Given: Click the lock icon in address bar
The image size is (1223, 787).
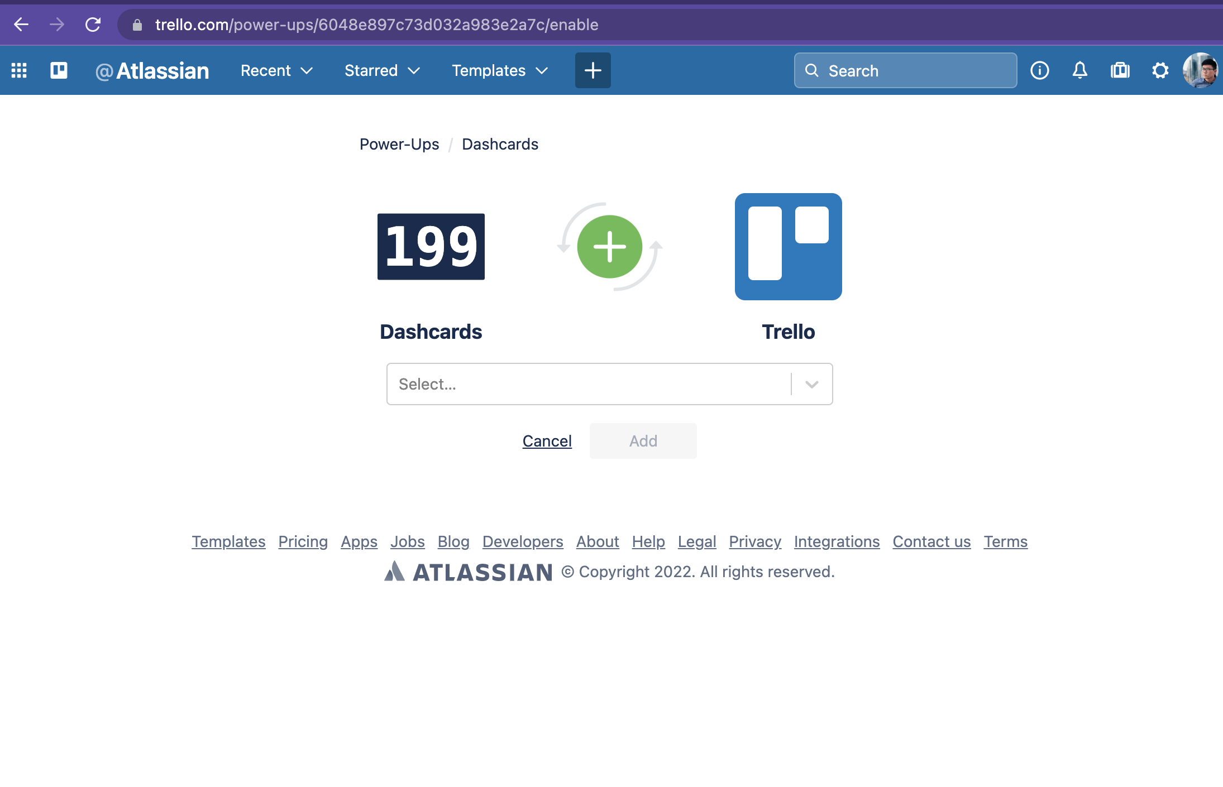Looking at the screenshot, I should pos(137,25).
